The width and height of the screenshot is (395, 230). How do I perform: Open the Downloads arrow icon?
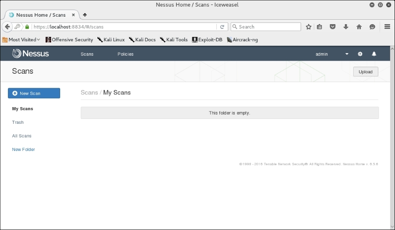click(x=346, y=27)
